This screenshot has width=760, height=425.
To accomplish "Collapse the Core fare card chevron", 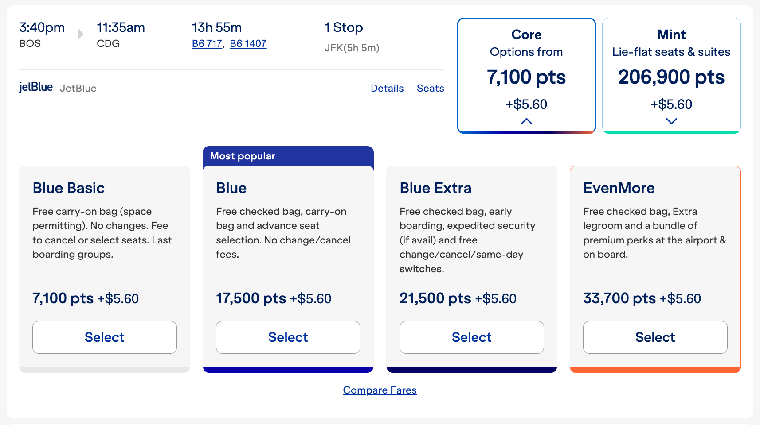I will point(526,120).
